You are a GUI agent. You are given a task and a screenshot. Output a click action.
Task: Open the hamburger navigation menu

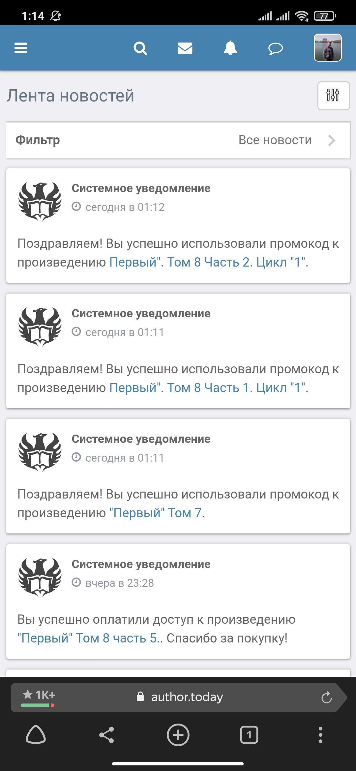tap(21, 48)
